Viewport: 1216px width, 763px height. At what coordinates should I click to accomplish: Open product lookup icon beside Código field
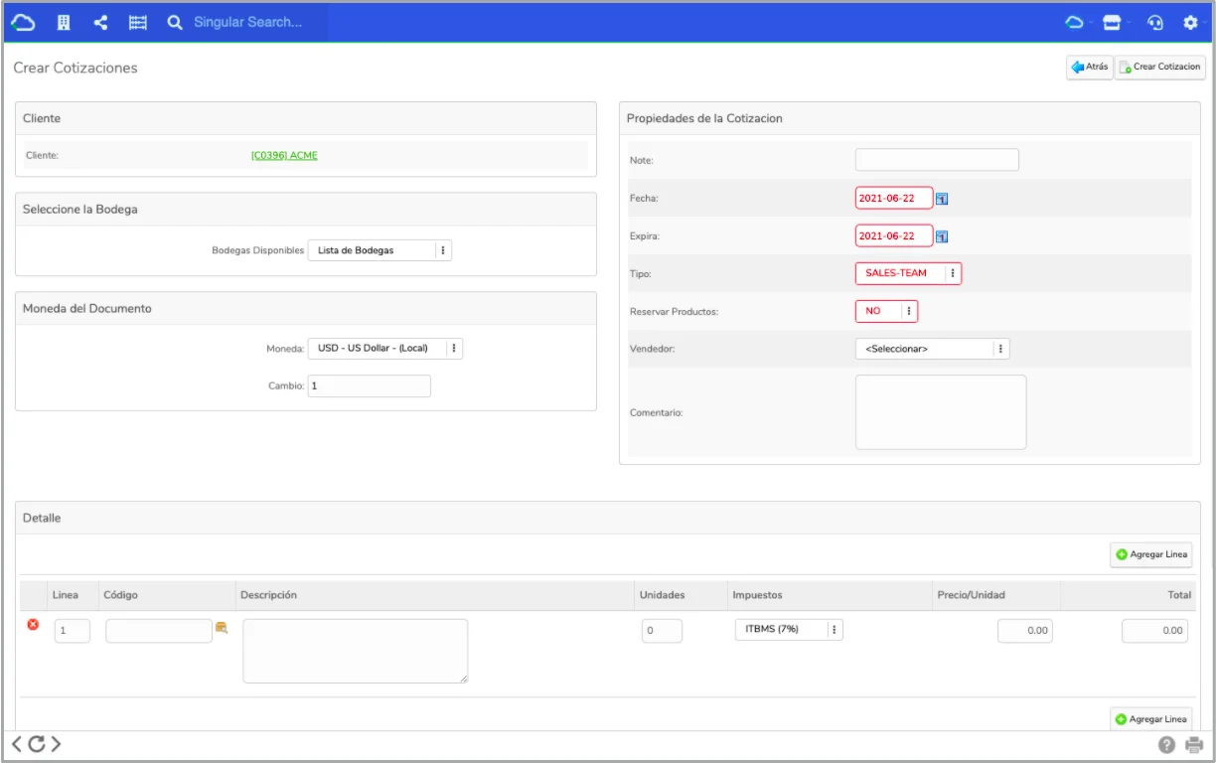[x=222, y=628]
